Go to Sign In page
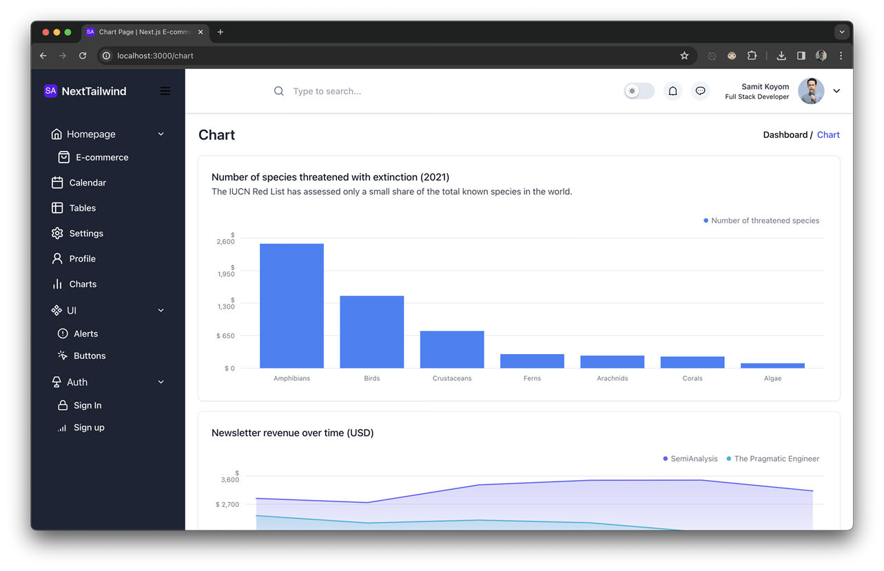Screen dimensions: 884x571 (x=88, y=406)
